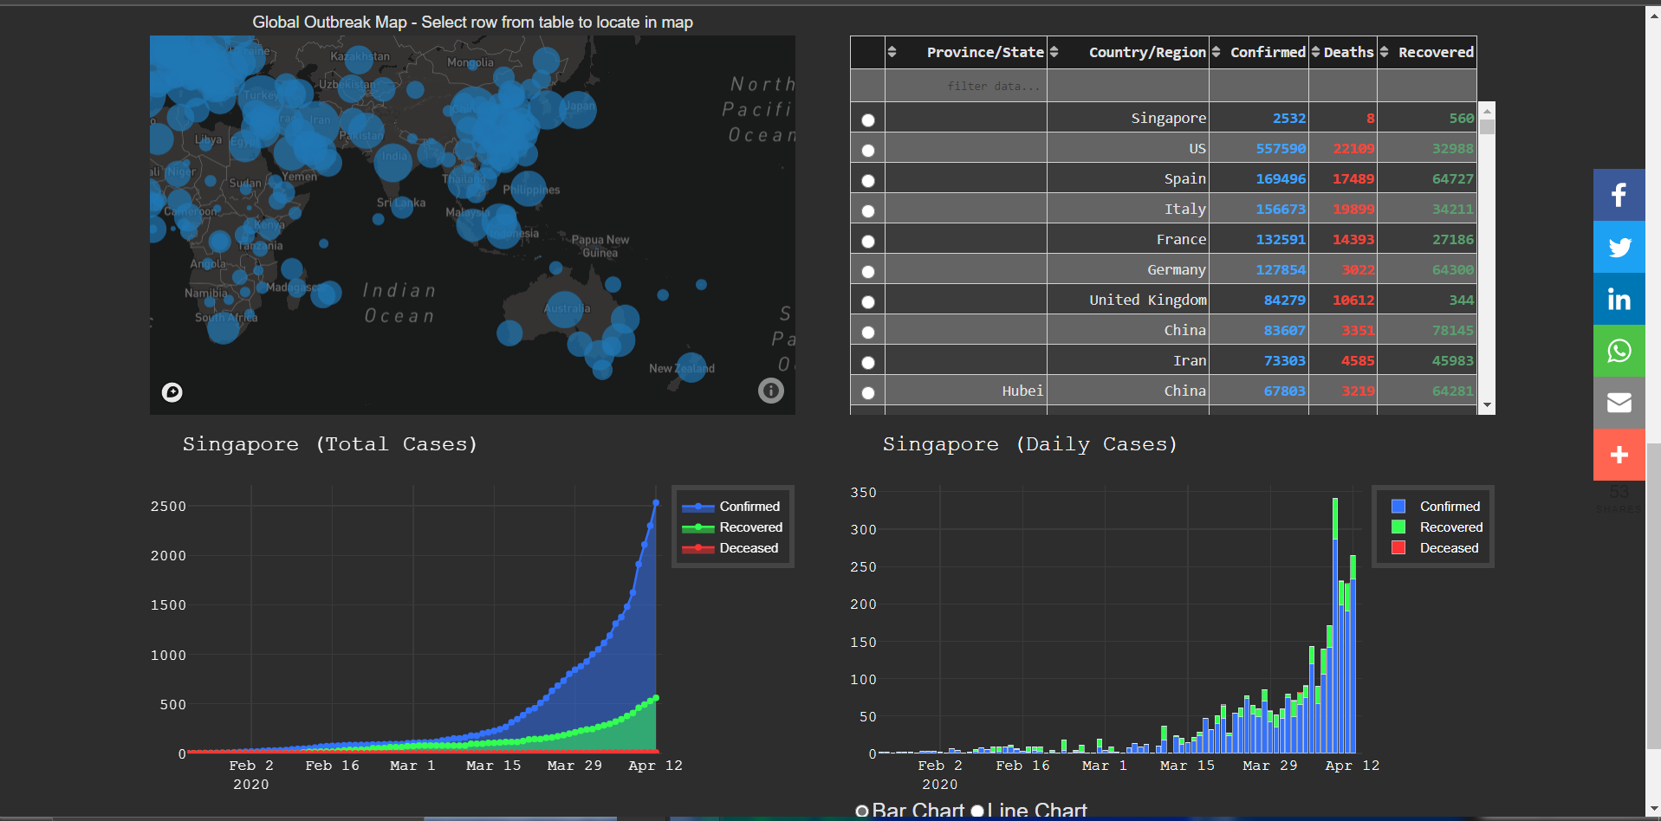Select the Singapore row radio button
The height and width of the screenshot is (821, 1661).
click(x=867, y=120)
